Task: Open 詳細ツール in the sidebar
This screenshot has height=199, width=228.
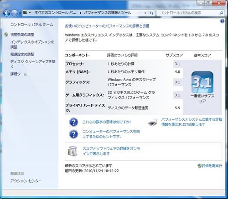Action: pos(19,74)
